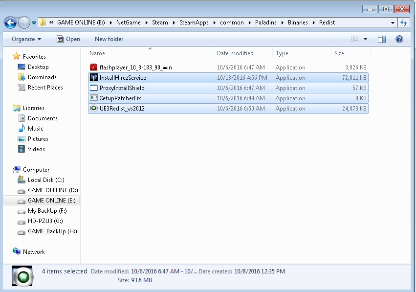The width and height of the screenshot is (416, 292).
Task: Show the preview pane
Action: click(381, 39)
